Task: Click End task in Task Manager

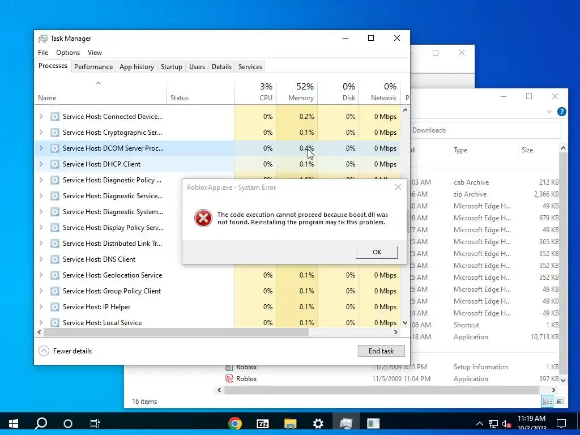Action: tap(381, 351)
